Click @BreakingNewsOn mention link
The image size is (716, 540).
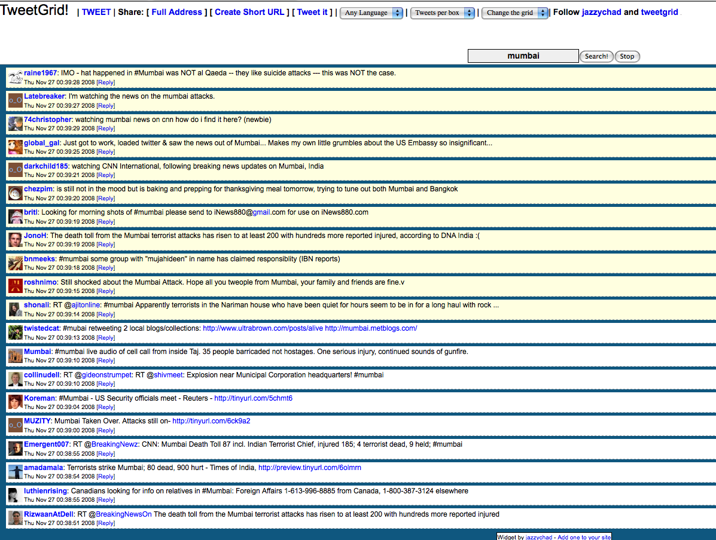click(x=123, y=514)
